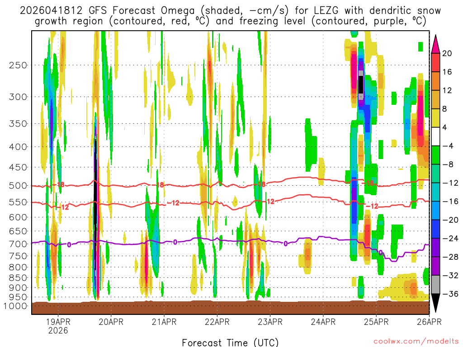Screen dimensions: 463x347
Task: Click the colorbar value -36
Action: [450, 294]
